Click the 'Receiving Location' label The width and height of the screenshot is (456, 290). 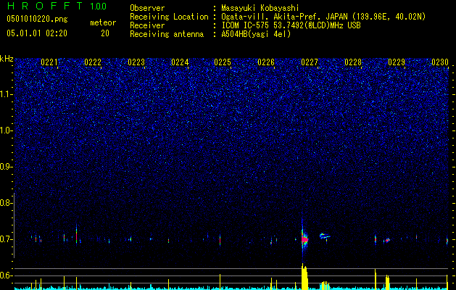[169, 17]
